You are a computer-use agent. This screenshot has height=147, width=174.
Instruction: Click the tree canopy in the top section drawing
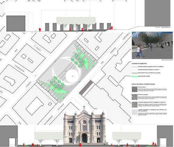[76, 21]
